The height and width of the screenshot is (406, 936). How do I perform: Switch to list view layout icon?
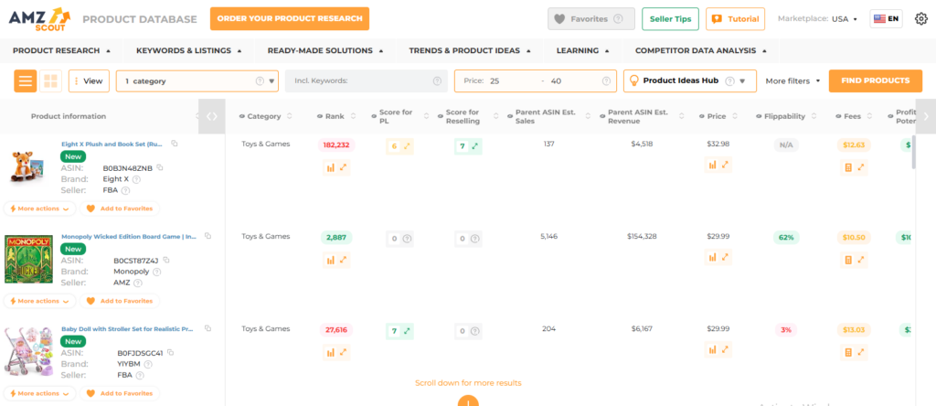tap(25, 80)
